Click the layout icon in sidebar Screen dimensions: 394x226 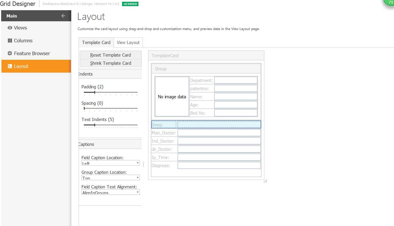click(x=10, y=66)
